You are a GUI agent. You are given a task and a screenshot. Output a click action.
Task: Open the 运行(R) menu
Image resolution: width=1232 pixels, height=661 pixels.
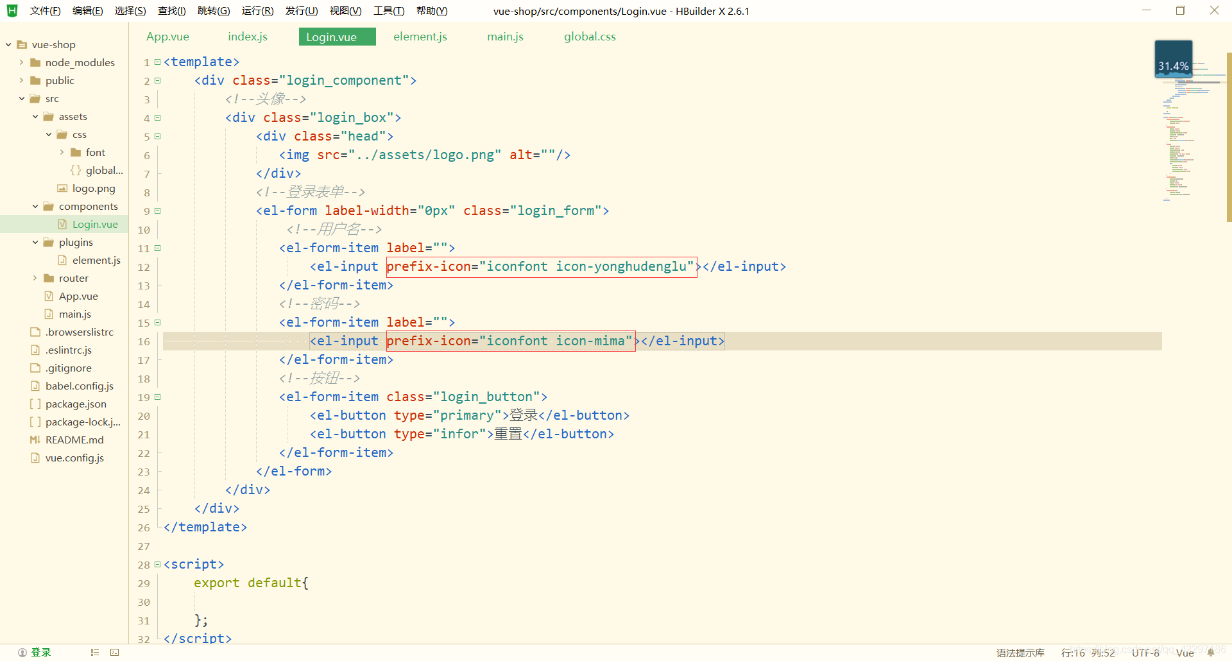click(257, 11)
